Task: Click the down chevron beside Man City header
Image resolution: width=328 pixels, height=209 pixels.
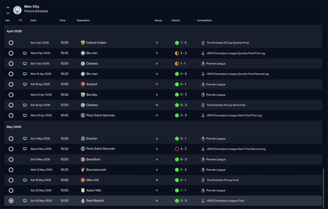Action: coord(8,13)
